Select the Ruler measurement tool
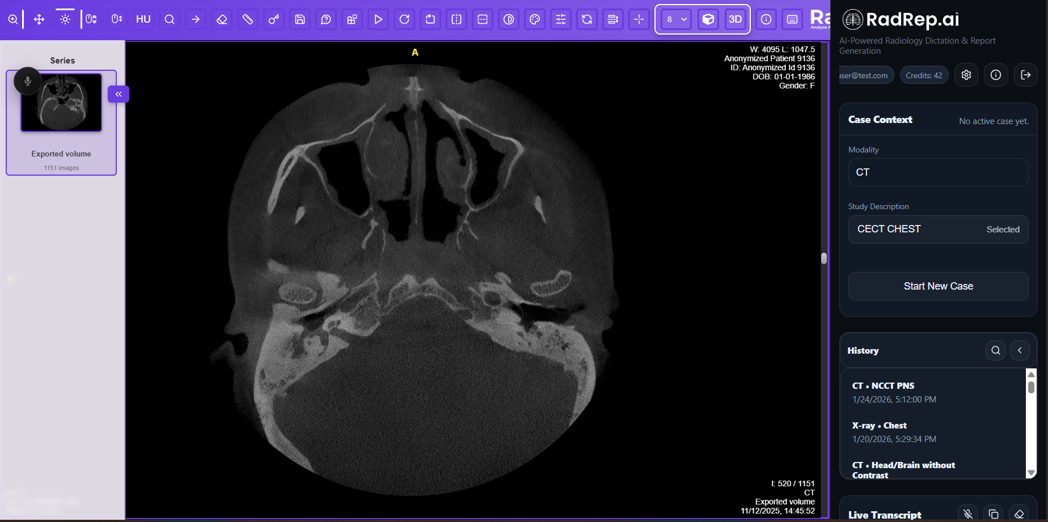 pos(248,19)
